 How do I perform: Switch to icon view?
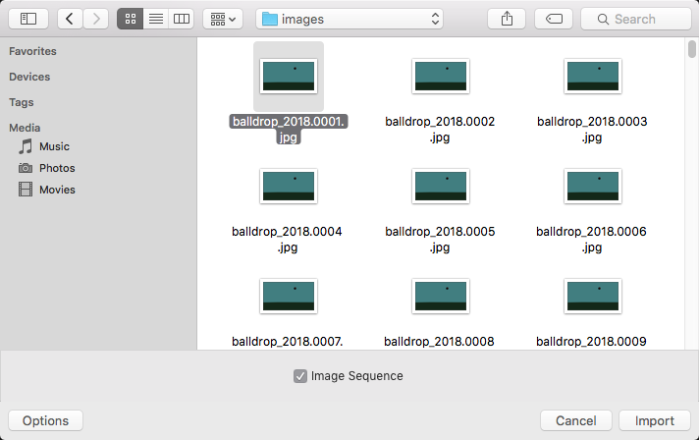click(130, 19)
